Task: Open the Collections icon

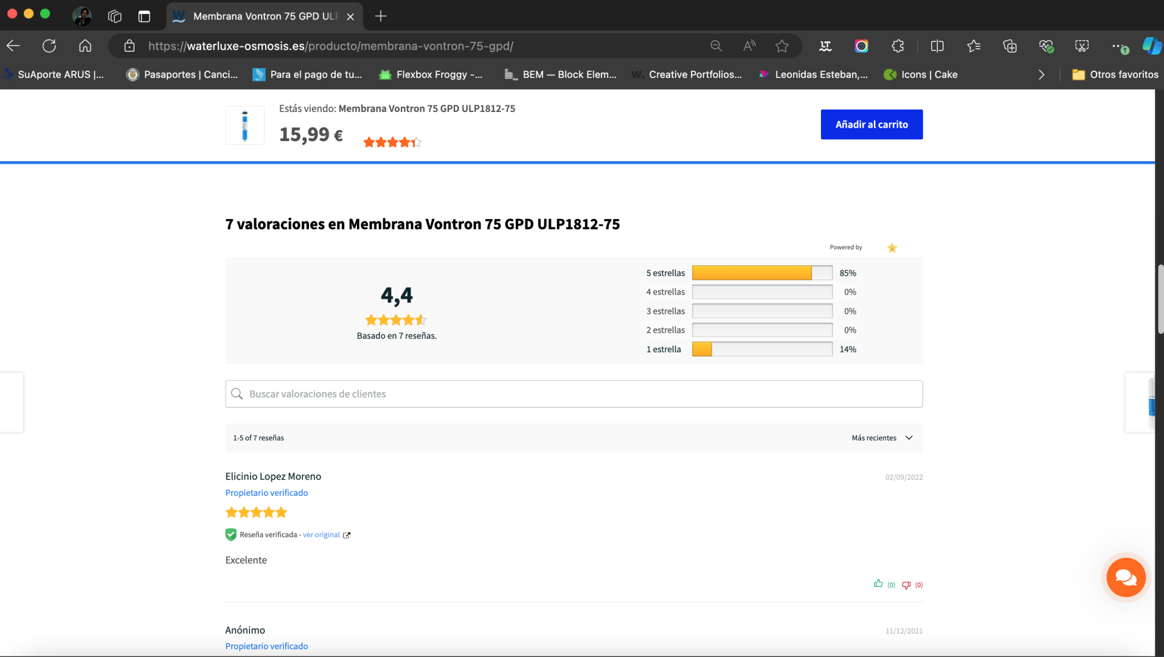Action: [1010, 46]
